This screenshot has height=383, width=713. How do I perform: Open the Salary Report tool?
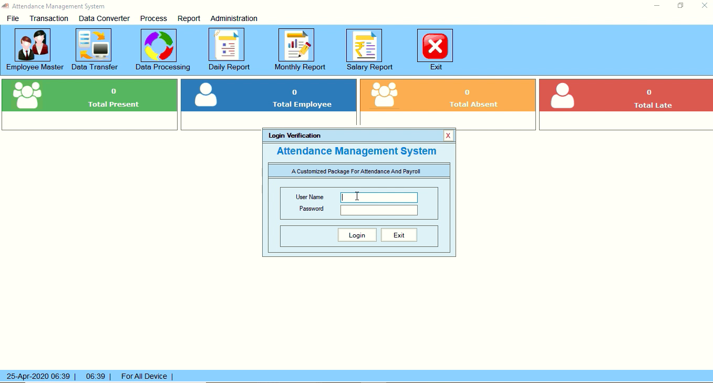(x=364, y=45)
